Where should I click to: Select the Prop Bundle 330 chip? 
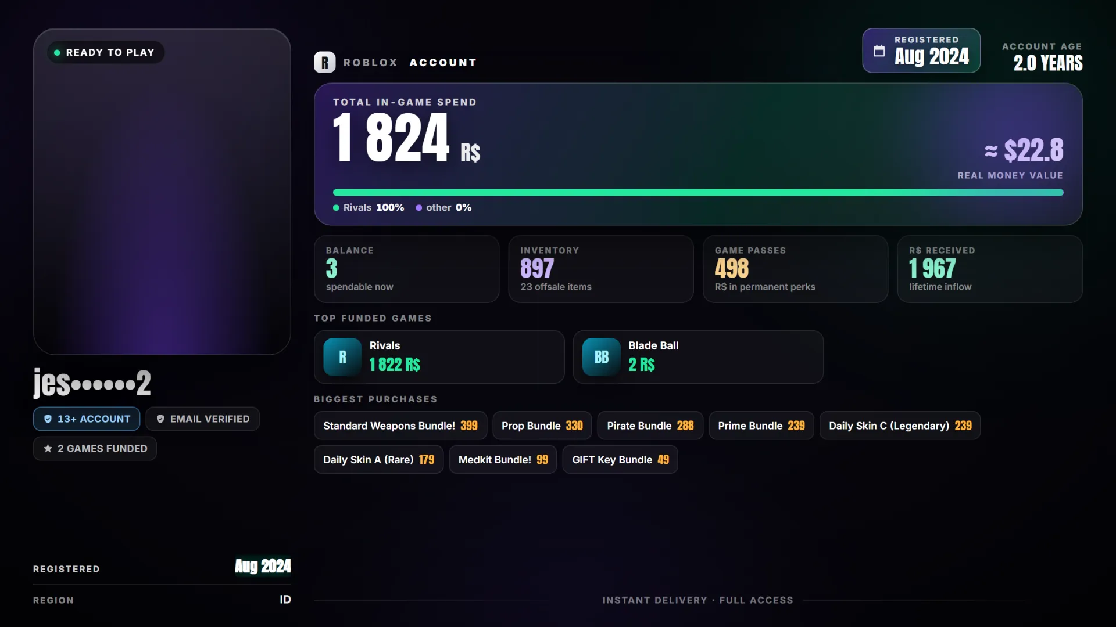point(542,426)
